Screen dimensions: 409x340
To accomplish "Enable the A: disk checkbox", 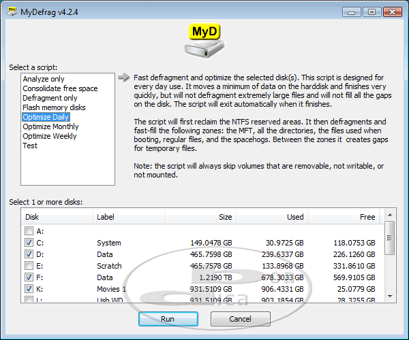I will (29, 231).
